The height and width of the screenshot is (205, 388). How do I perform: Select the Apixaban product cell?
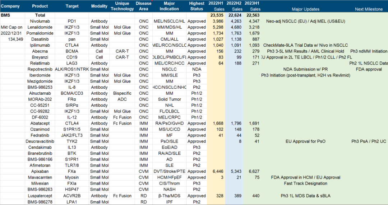(40, 171)
